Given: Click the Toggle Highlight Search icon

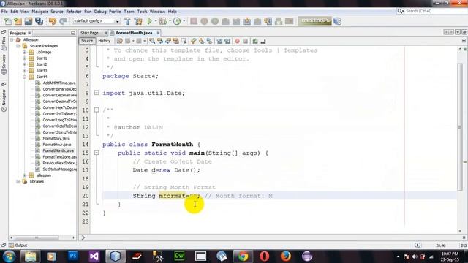Looking at the screenshot, I should [176, 41].
